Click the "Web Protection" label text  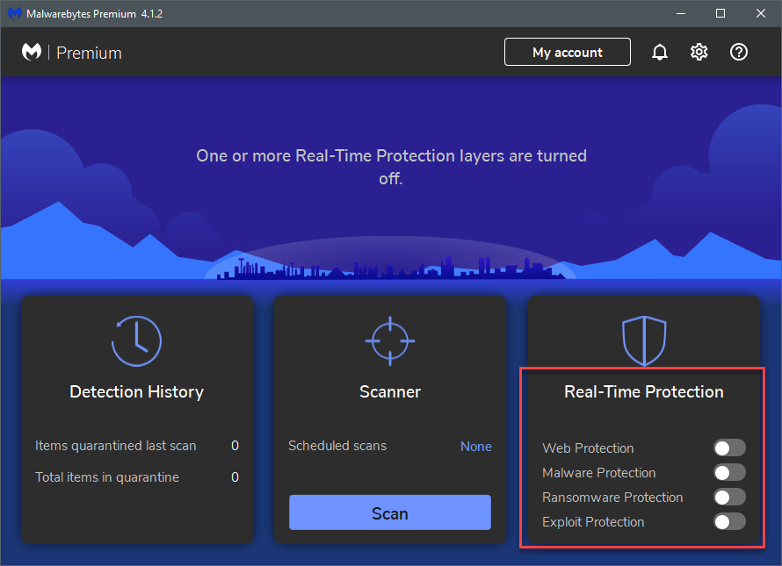click(588, 448)
